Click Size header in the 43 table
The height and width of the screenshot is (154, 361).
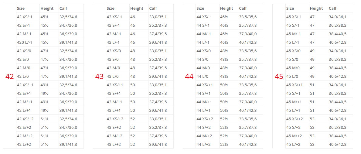[x=111, y=8]
